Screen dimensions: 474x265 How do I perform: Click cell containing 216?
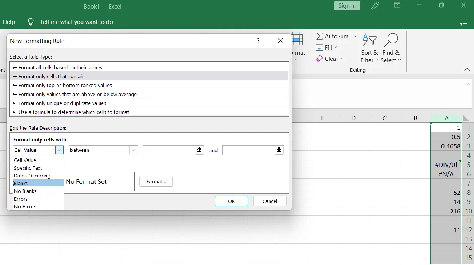pyautogui.click(x=447, y=211)
